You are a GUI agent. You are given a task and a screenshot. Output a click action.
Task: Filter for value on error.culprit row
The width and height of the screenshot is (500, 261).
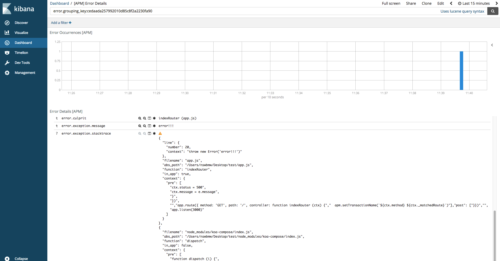click(140, 118)
